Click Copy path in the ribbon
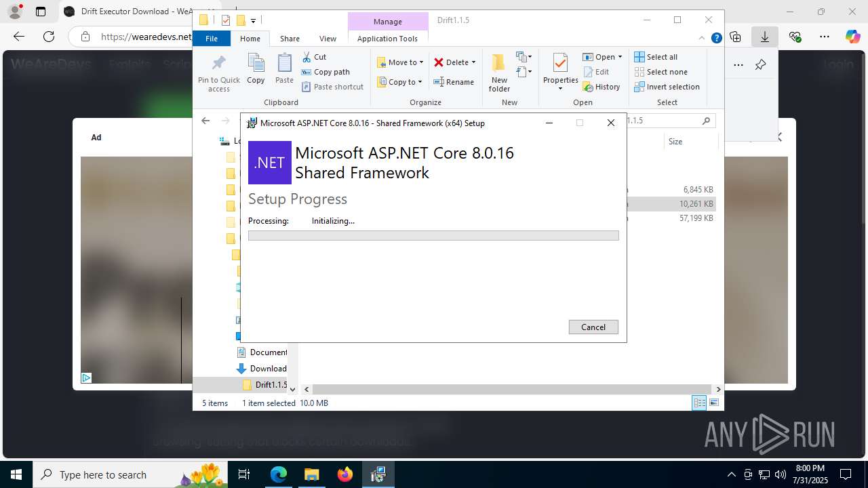 [325, 72]
